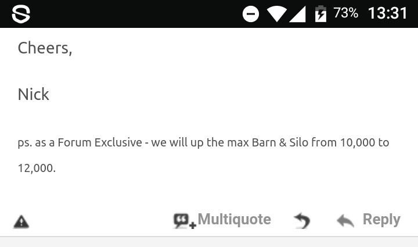Click the report post warning triangle icon
Screen dimensions: 418x247
click(21, 222)
